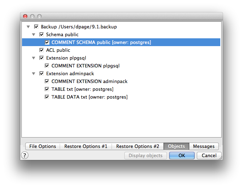Toggle the ACL public checkbox
Viewport: 243px width, 188px height.
point(42,50)
